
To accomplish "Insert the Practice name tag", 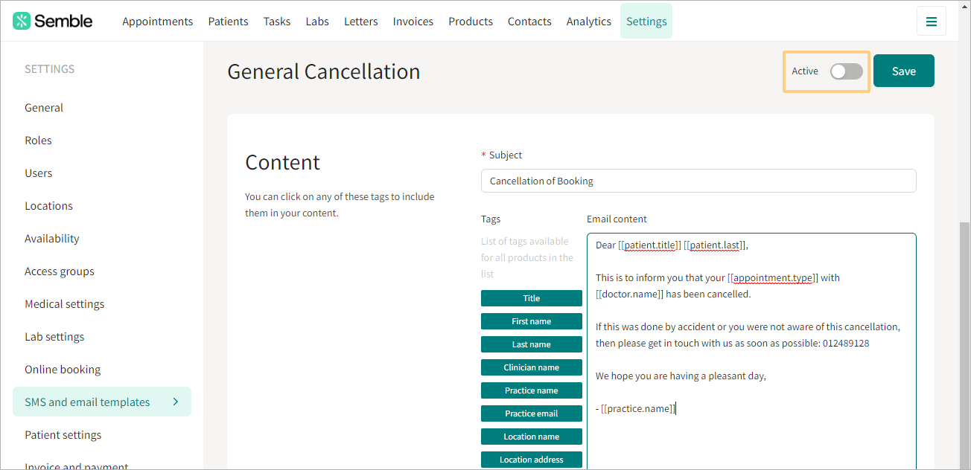I will tap(532, 390).
